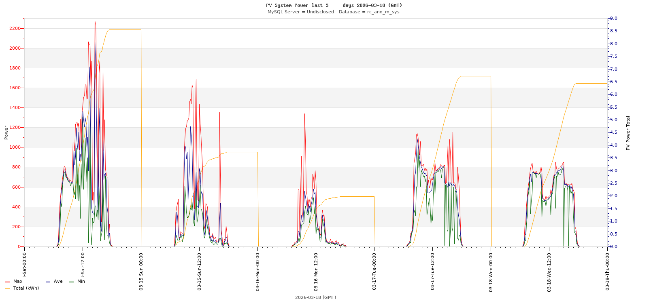Viewport: 668px width, 303px height.
Task: Select the 03-18-Wed-12:00 time axis label
Action: click(549, 271)
